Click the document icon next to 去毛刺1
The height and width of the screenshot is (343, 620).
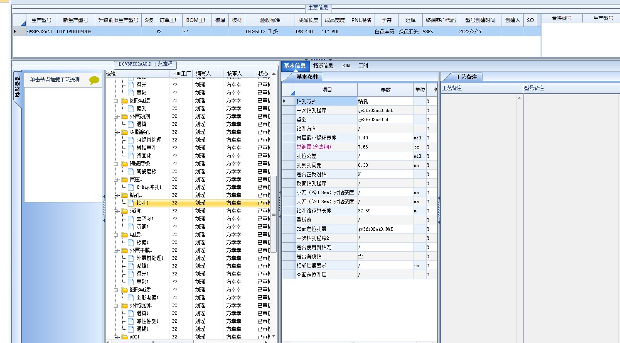(x=131, y=219)
